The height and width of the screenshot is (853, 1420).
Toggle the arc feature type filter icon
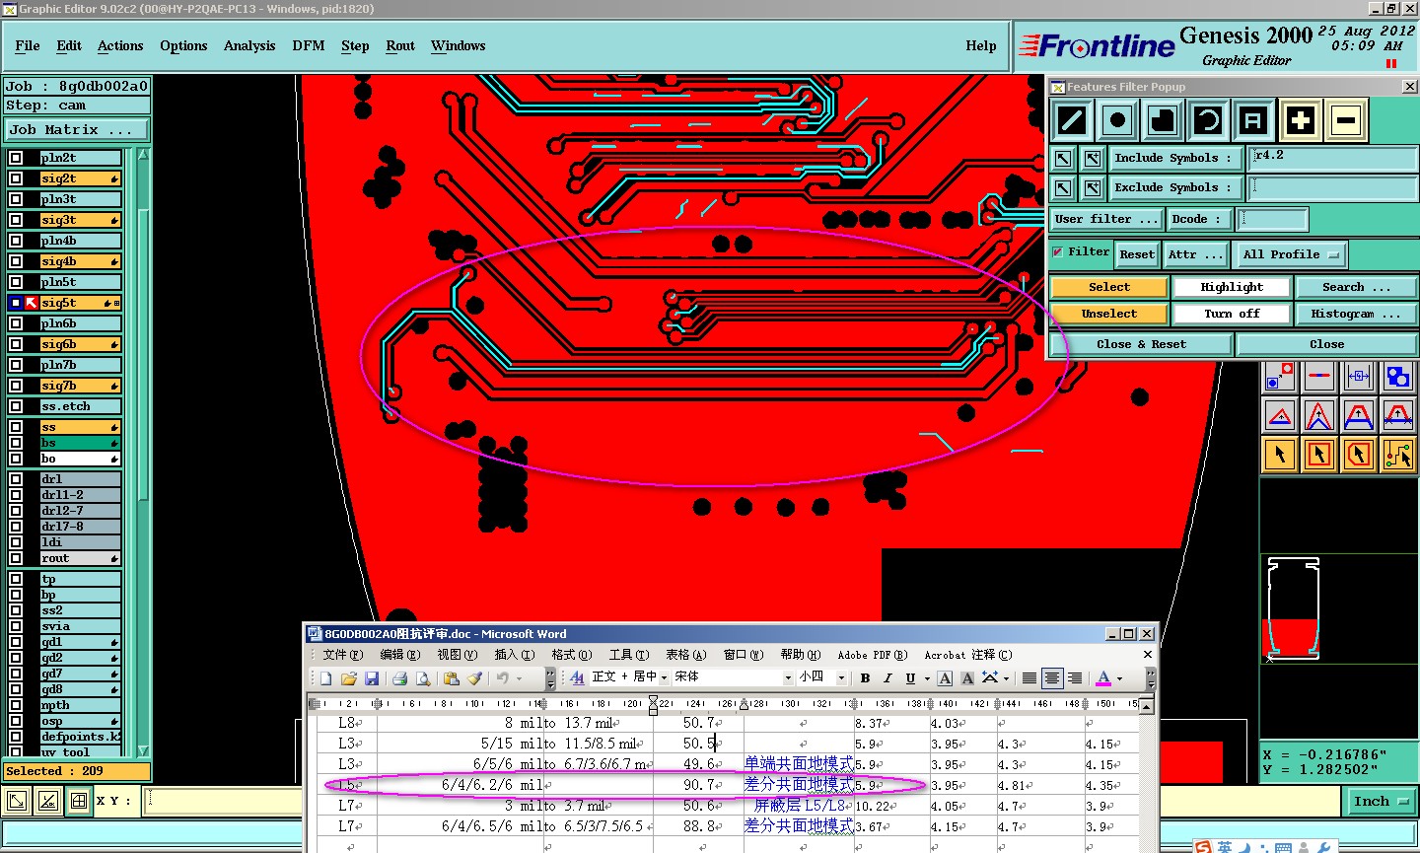[1208, 121]
